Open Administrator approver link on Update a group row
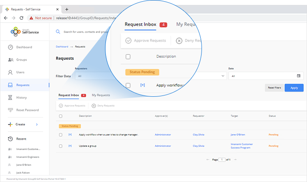Screen dimensions: 307x182 pyautogui.click(x=163, y=146)
